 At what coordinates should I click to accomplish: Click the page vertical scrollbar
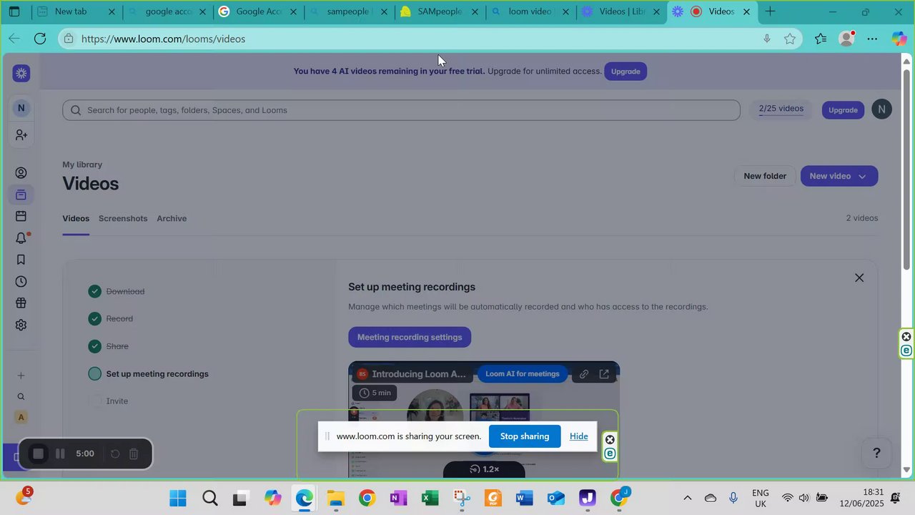coord(906,170)
